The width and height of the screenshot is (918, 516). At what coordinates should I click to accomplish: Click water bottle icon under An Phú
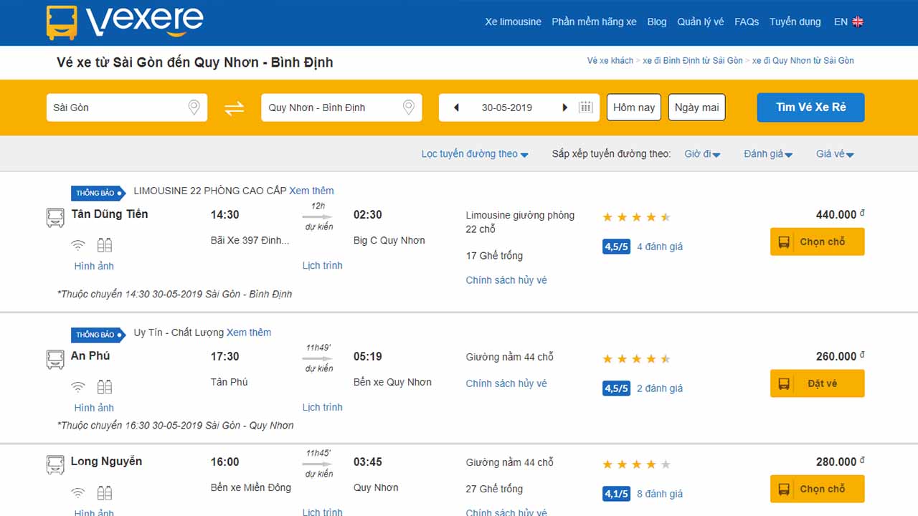click(105, 387)
